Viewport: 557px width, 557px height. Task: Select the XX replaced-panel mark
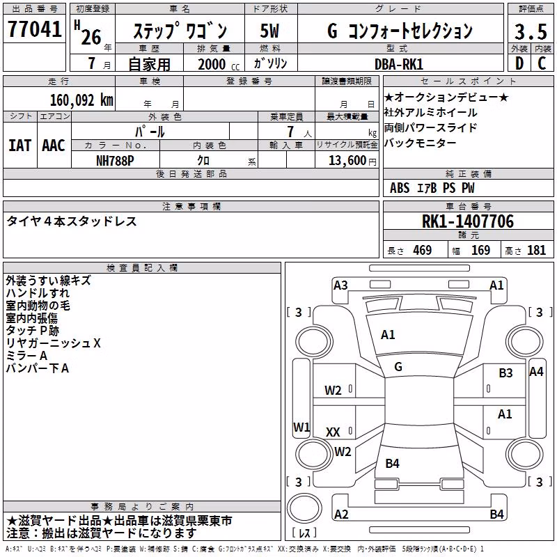[x=333, y=432]
